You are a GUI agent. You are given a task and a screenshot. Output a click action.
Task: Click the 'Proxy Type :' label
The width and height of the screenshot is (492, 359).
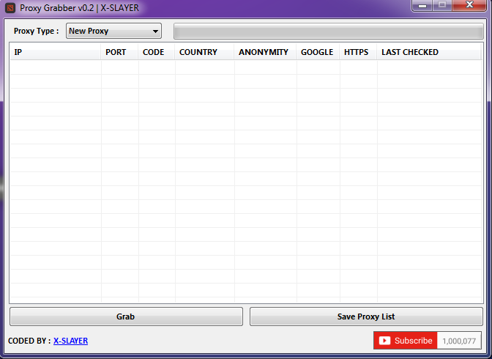click(x=36, y=31)
